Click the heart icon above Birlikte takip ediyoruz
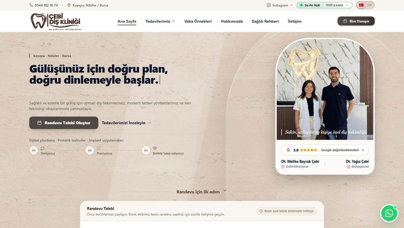The image size is (404, 228). click(x=155, y=148)
